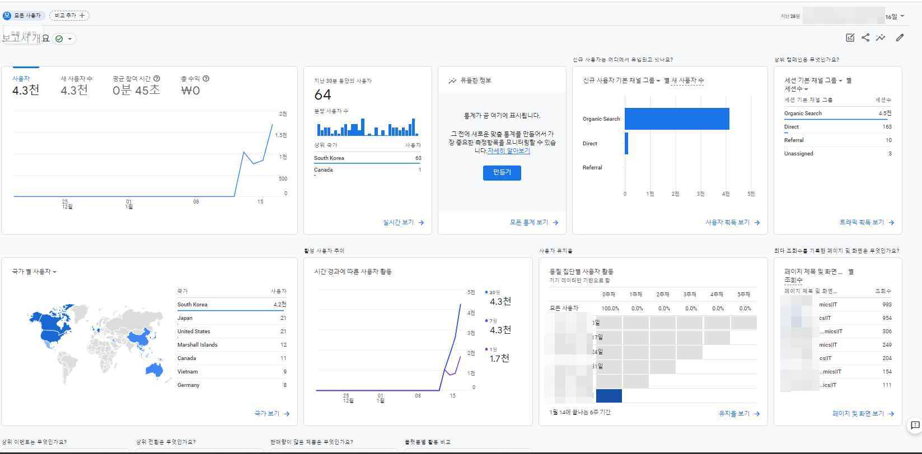The image size is (922, 454).
Task: Open the feedback icon at right edge
Action: click(x=915, y=425)
